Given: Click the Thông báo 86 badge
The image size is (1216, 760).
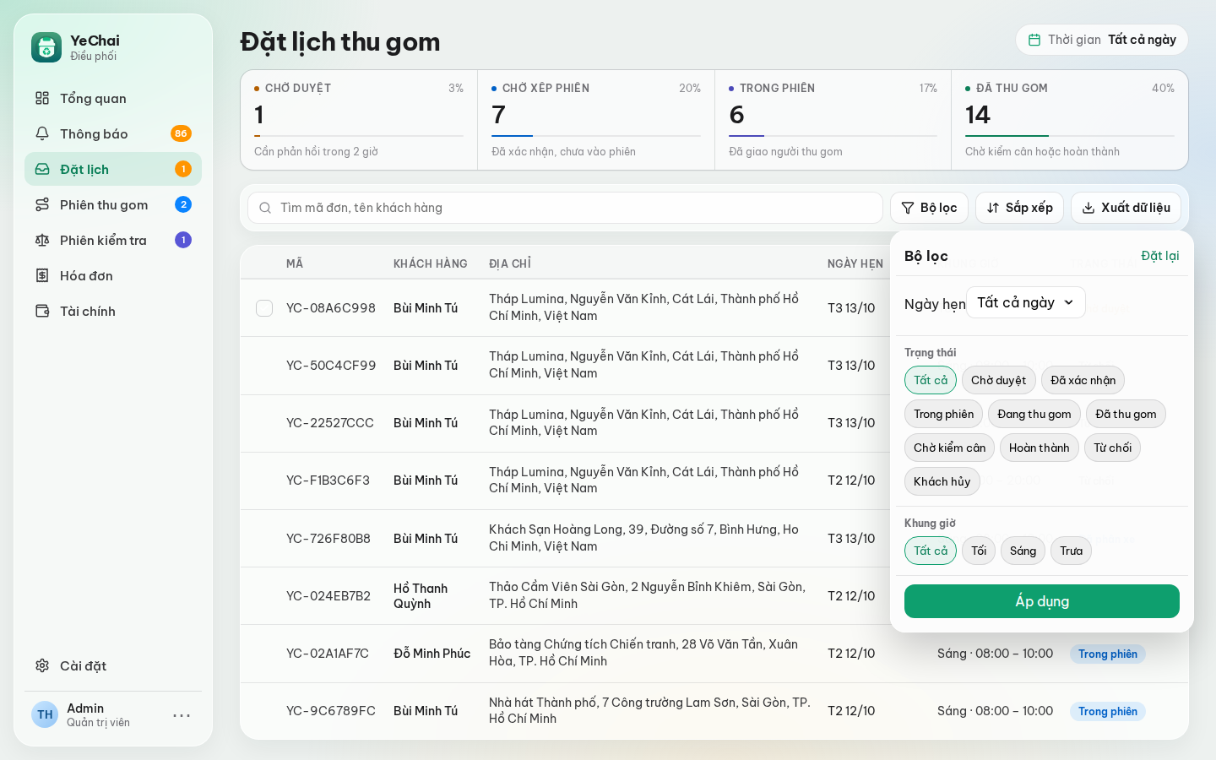Looking at the screenshot, I should click(181, 133).
